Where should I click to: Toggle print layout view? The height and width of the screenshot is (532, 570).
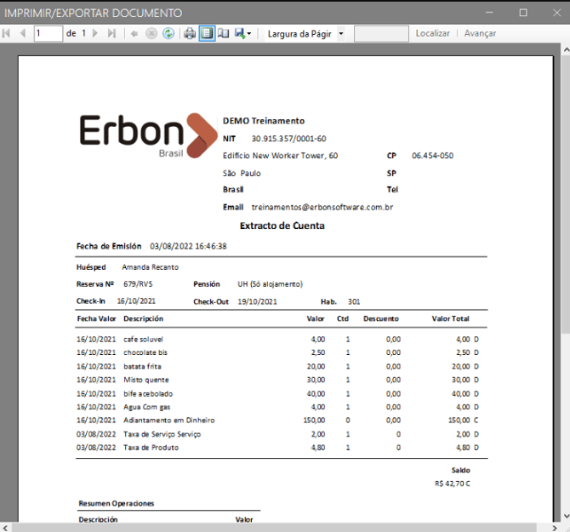[206, 33]
